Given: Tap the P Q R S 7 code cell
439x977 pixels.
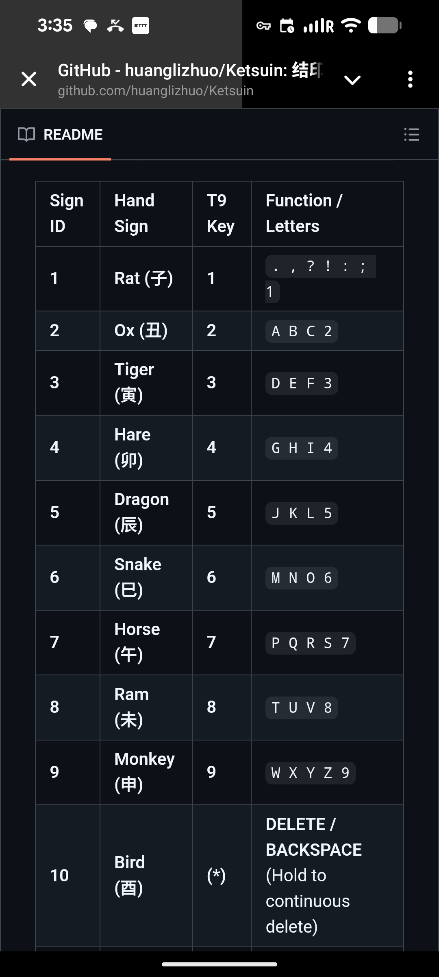Looking at the screenshot, I should click(x=310, y=643).
